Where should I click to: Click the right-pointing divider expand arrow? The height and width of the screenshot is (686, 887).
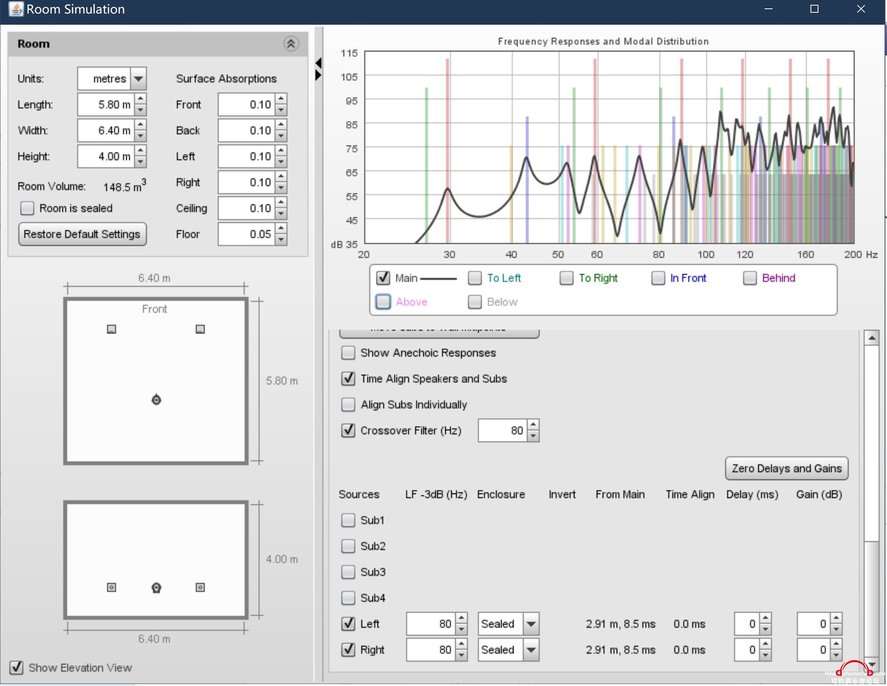[319, 75]
